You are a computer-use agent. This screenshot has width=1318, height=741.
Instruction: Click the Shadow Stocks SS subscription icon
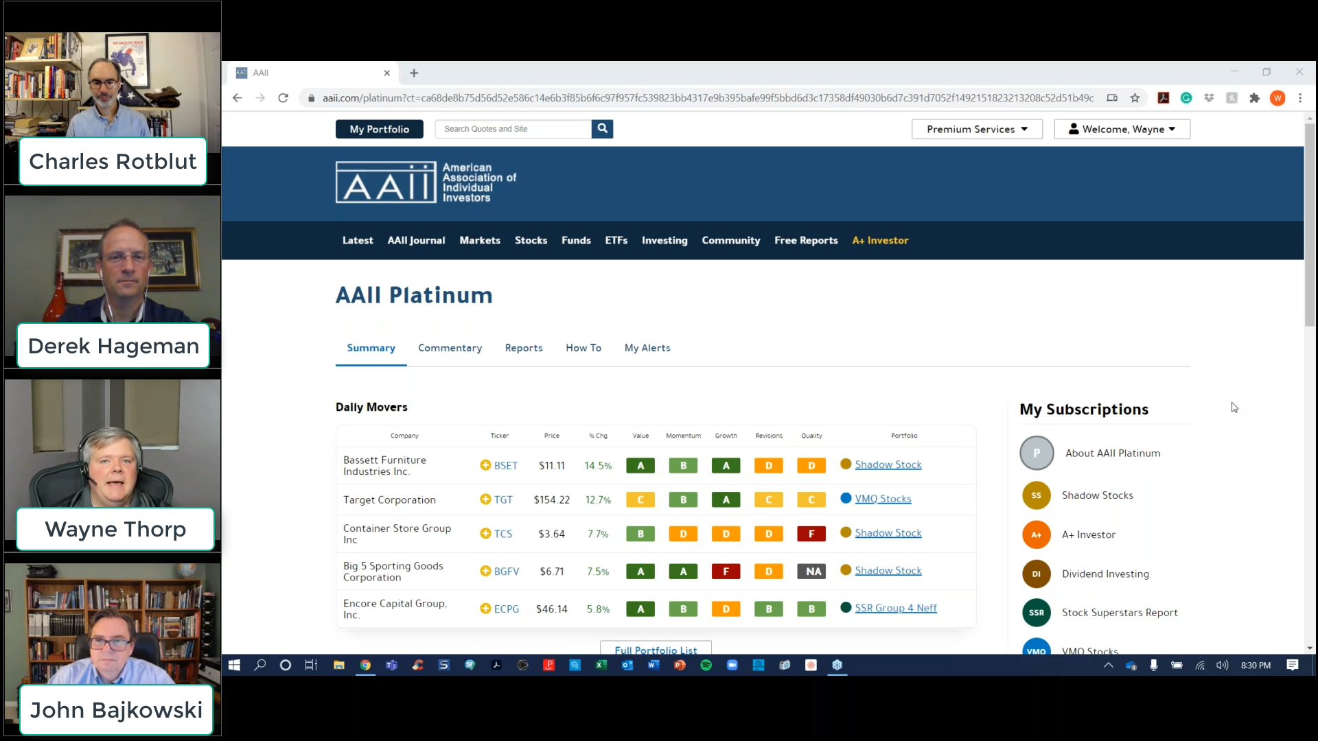tap(1037, 495)
